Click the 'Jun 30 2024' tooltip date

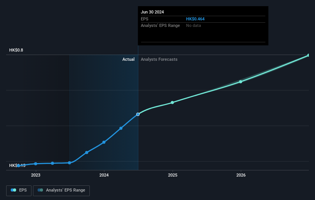pyautogui.click(x=152, y=12)
